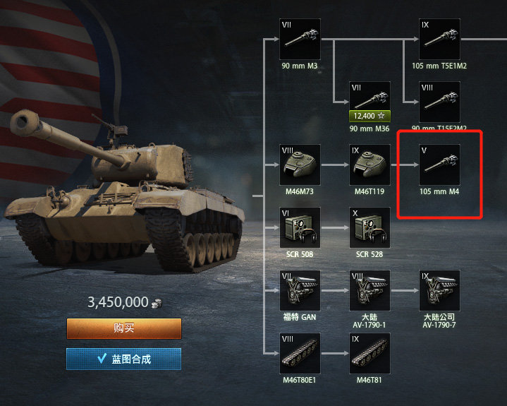Viewport: 507px width, 406px height.
Task: Open the 90 mm M36 gun module
Action: point(369,102)
